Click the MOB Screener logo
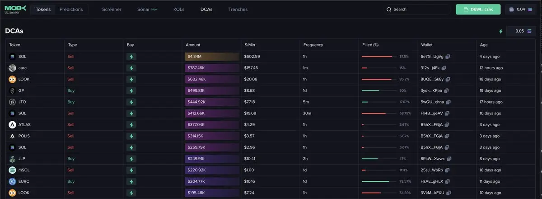This screenshot has height=199, width=542. click(x=15, y=9)
